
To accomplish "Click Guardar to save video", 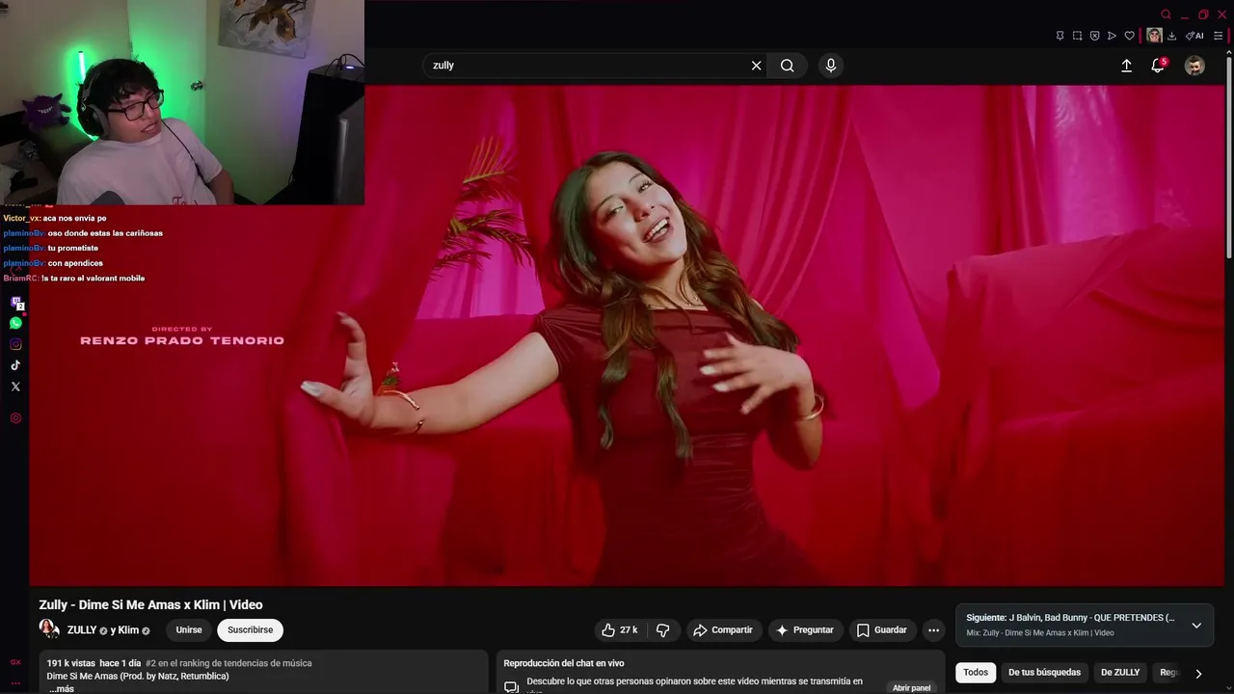I will tap(882, 630).
